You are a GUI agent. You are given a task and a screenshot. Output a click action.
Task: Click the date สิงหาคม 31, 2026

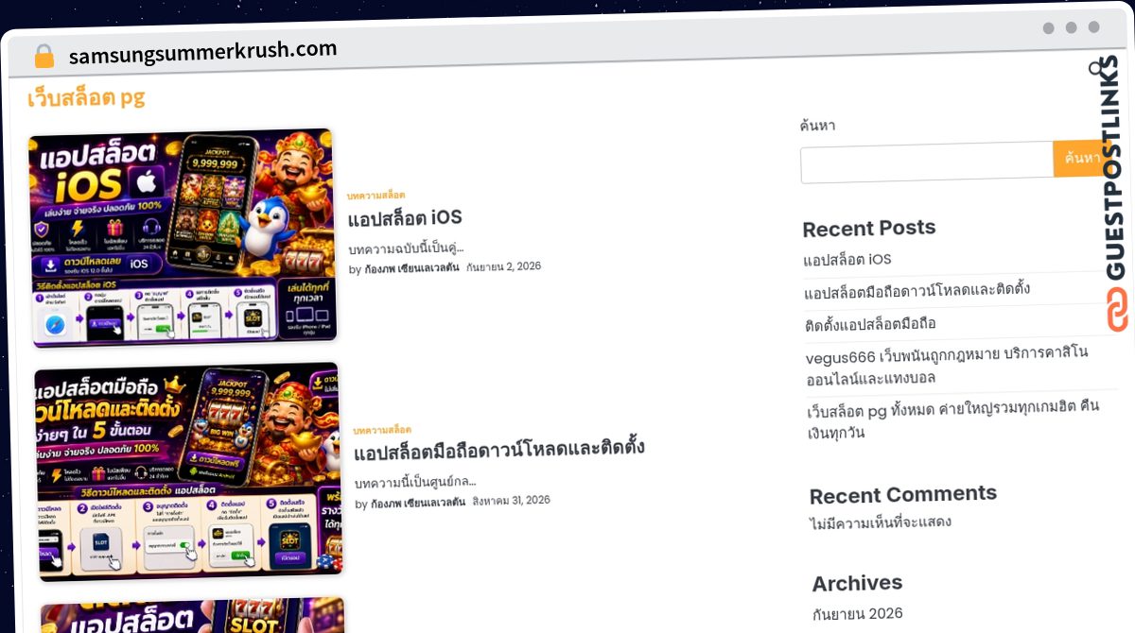pyautogui.click(x=511, y=501)
